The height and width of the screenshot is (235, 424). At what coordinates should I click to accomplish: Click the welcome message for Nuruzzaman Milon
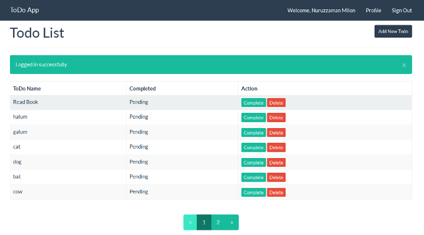coord(321,11)
